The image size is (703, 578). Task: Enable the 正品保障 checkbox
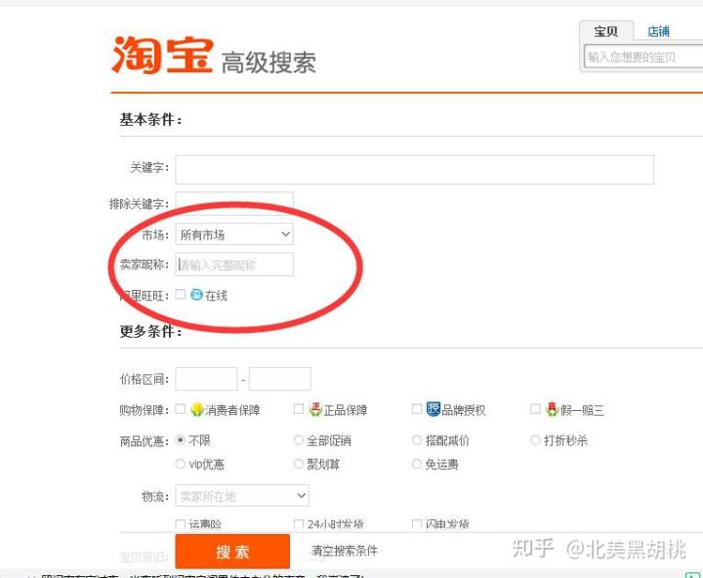(299, 409)
